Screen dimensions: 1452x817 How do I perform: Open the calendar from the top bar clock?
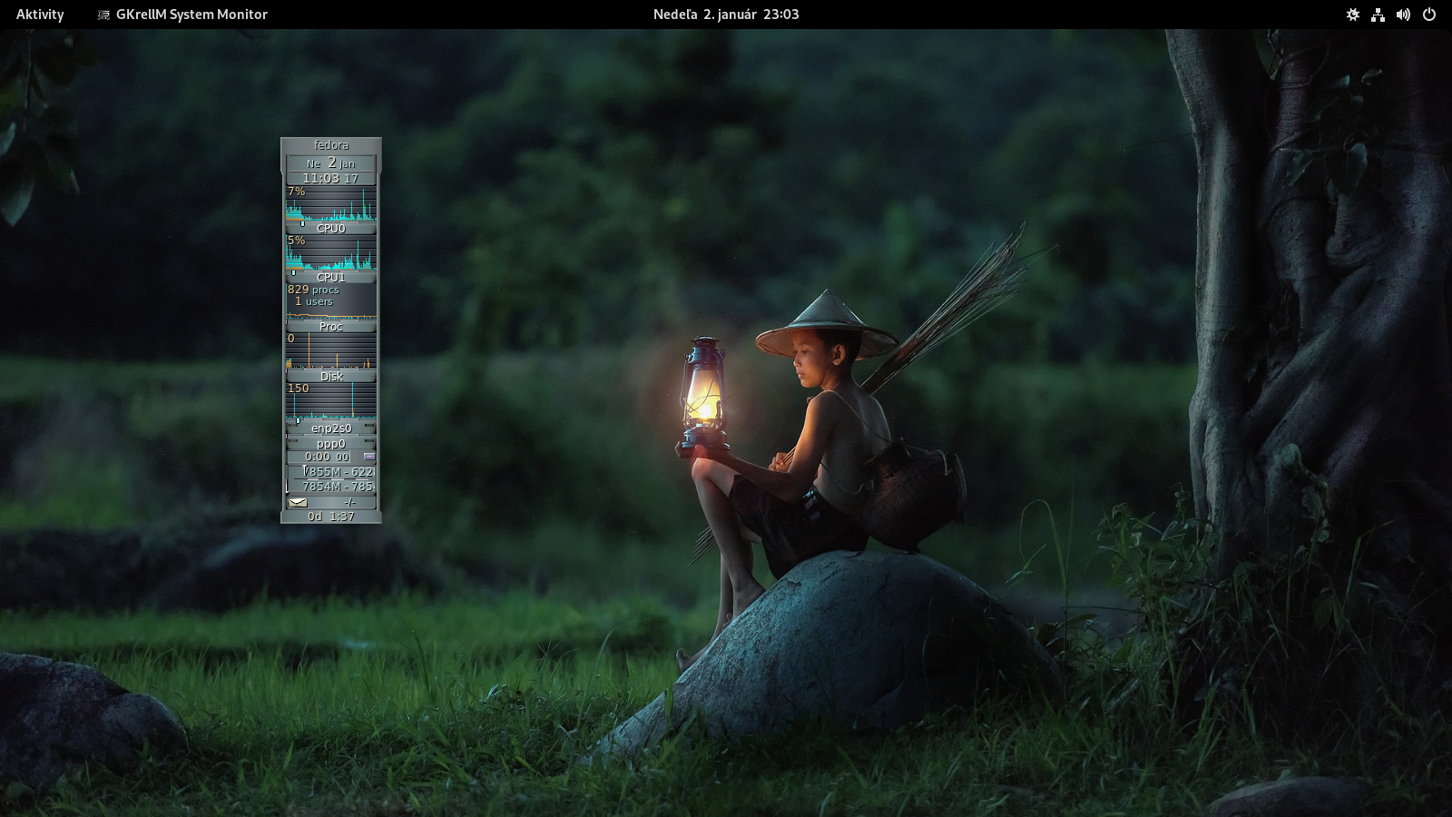coord(726,15)
